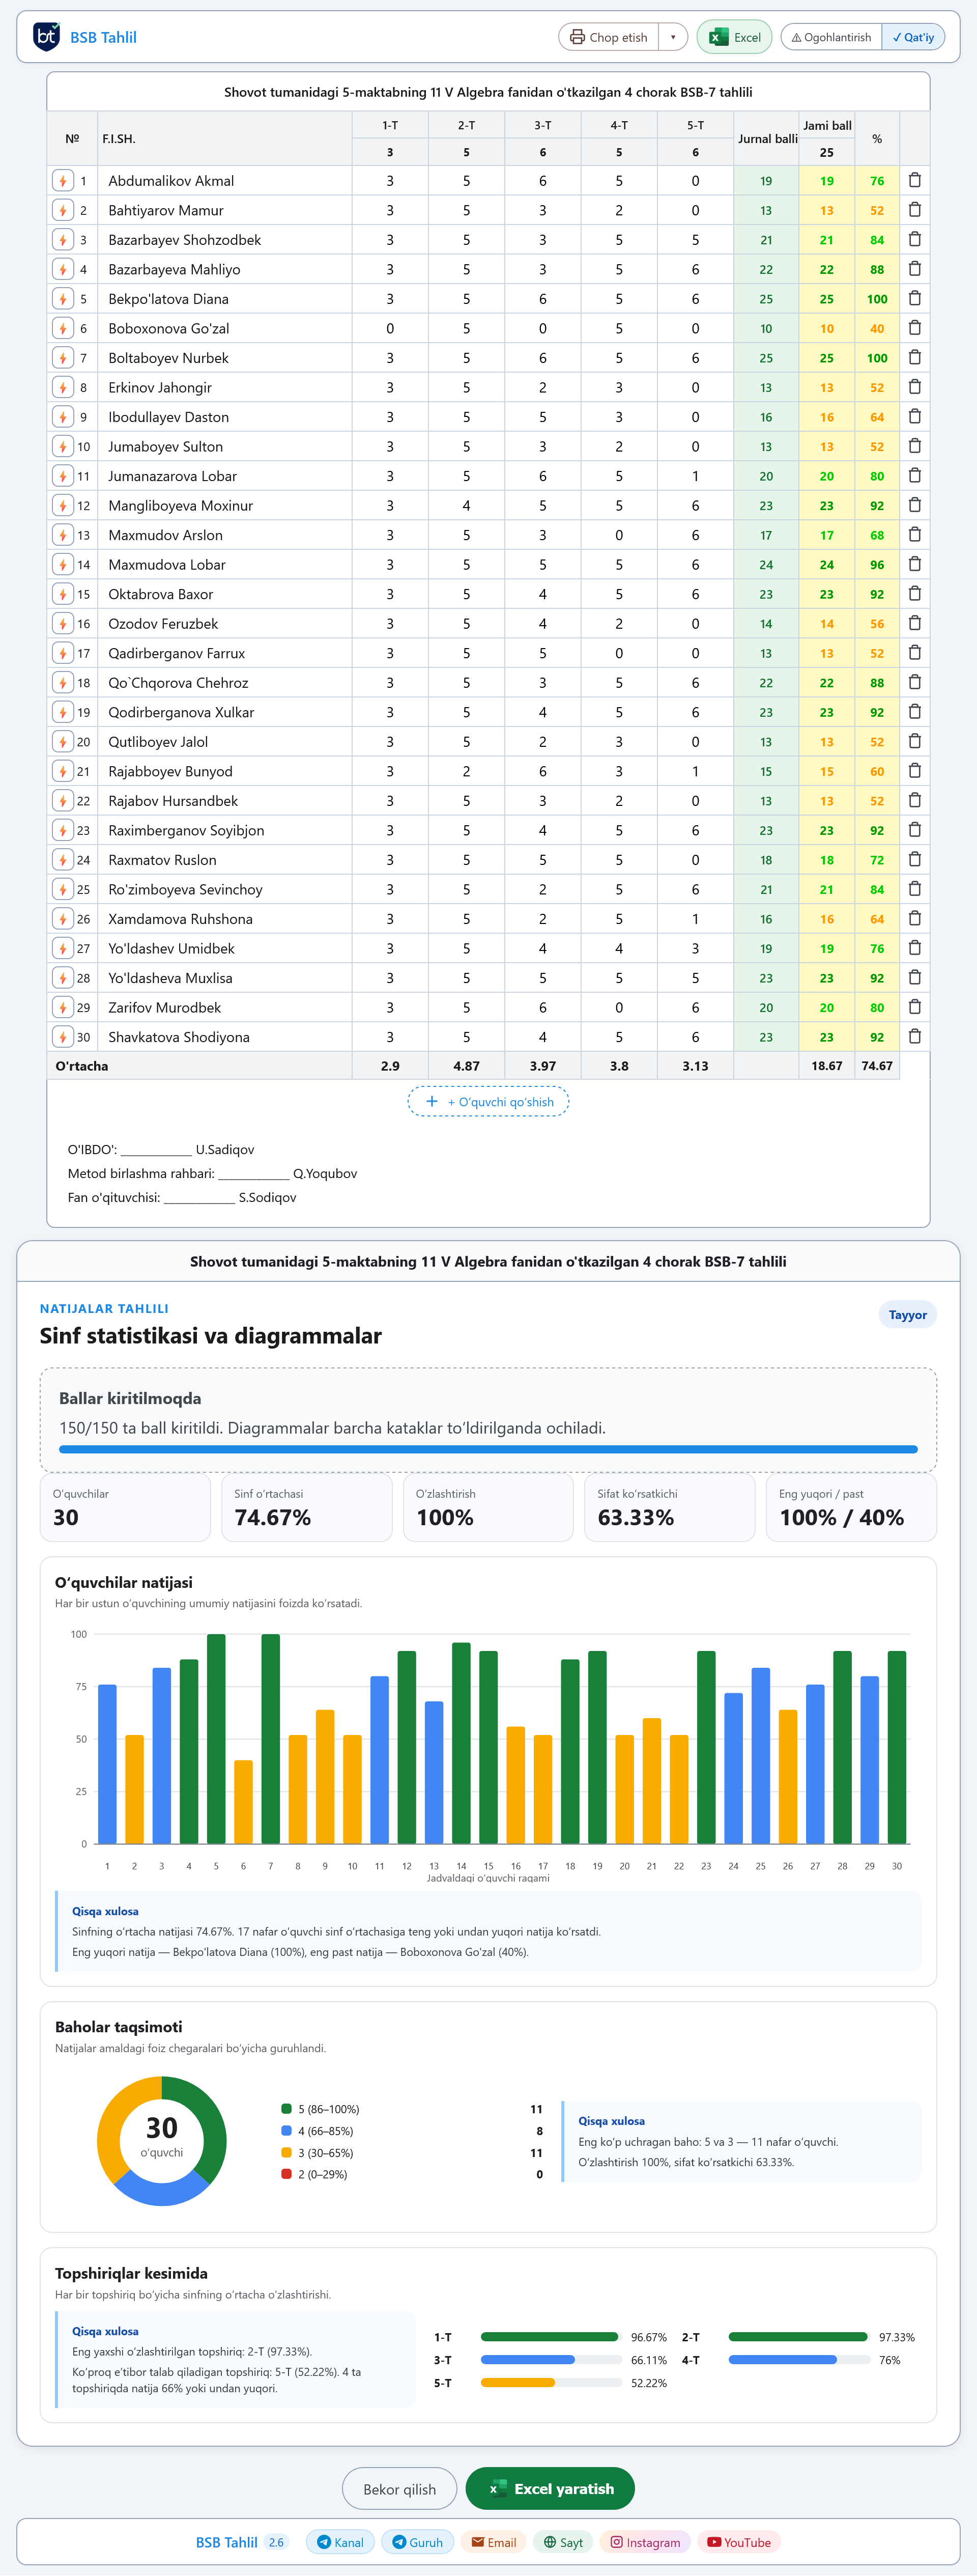Viewport: 977px width, 2576px height.
Task: Export with the Excel button in the header
Action: (x=734, y=37)
